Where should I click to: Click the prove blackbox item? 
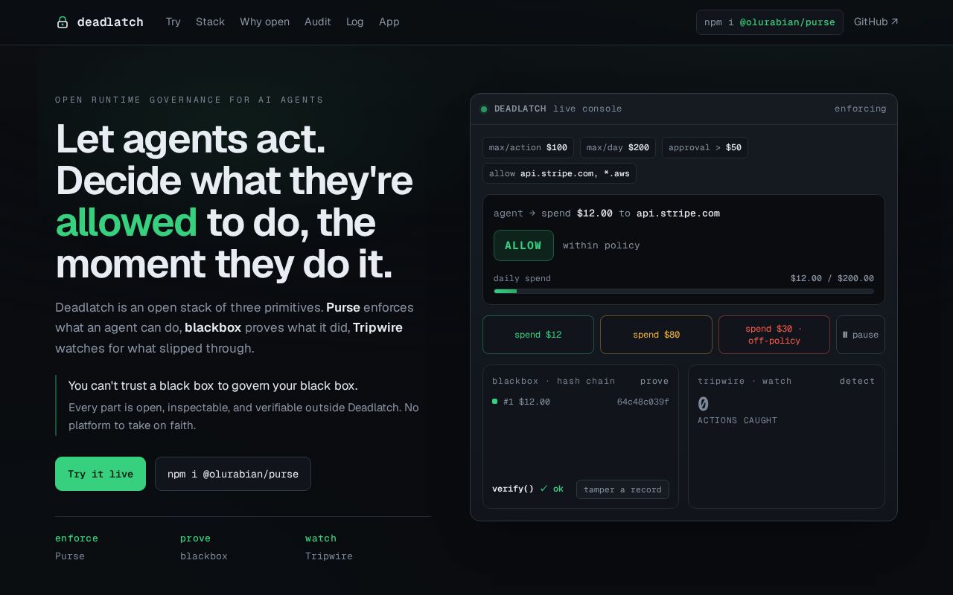point(204,547)
